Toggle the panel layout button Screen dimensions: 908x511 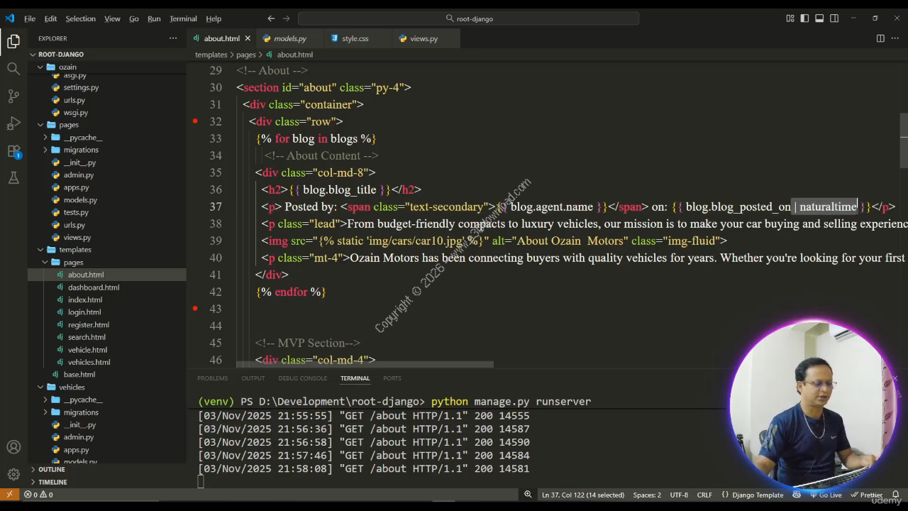coord(819,18)
